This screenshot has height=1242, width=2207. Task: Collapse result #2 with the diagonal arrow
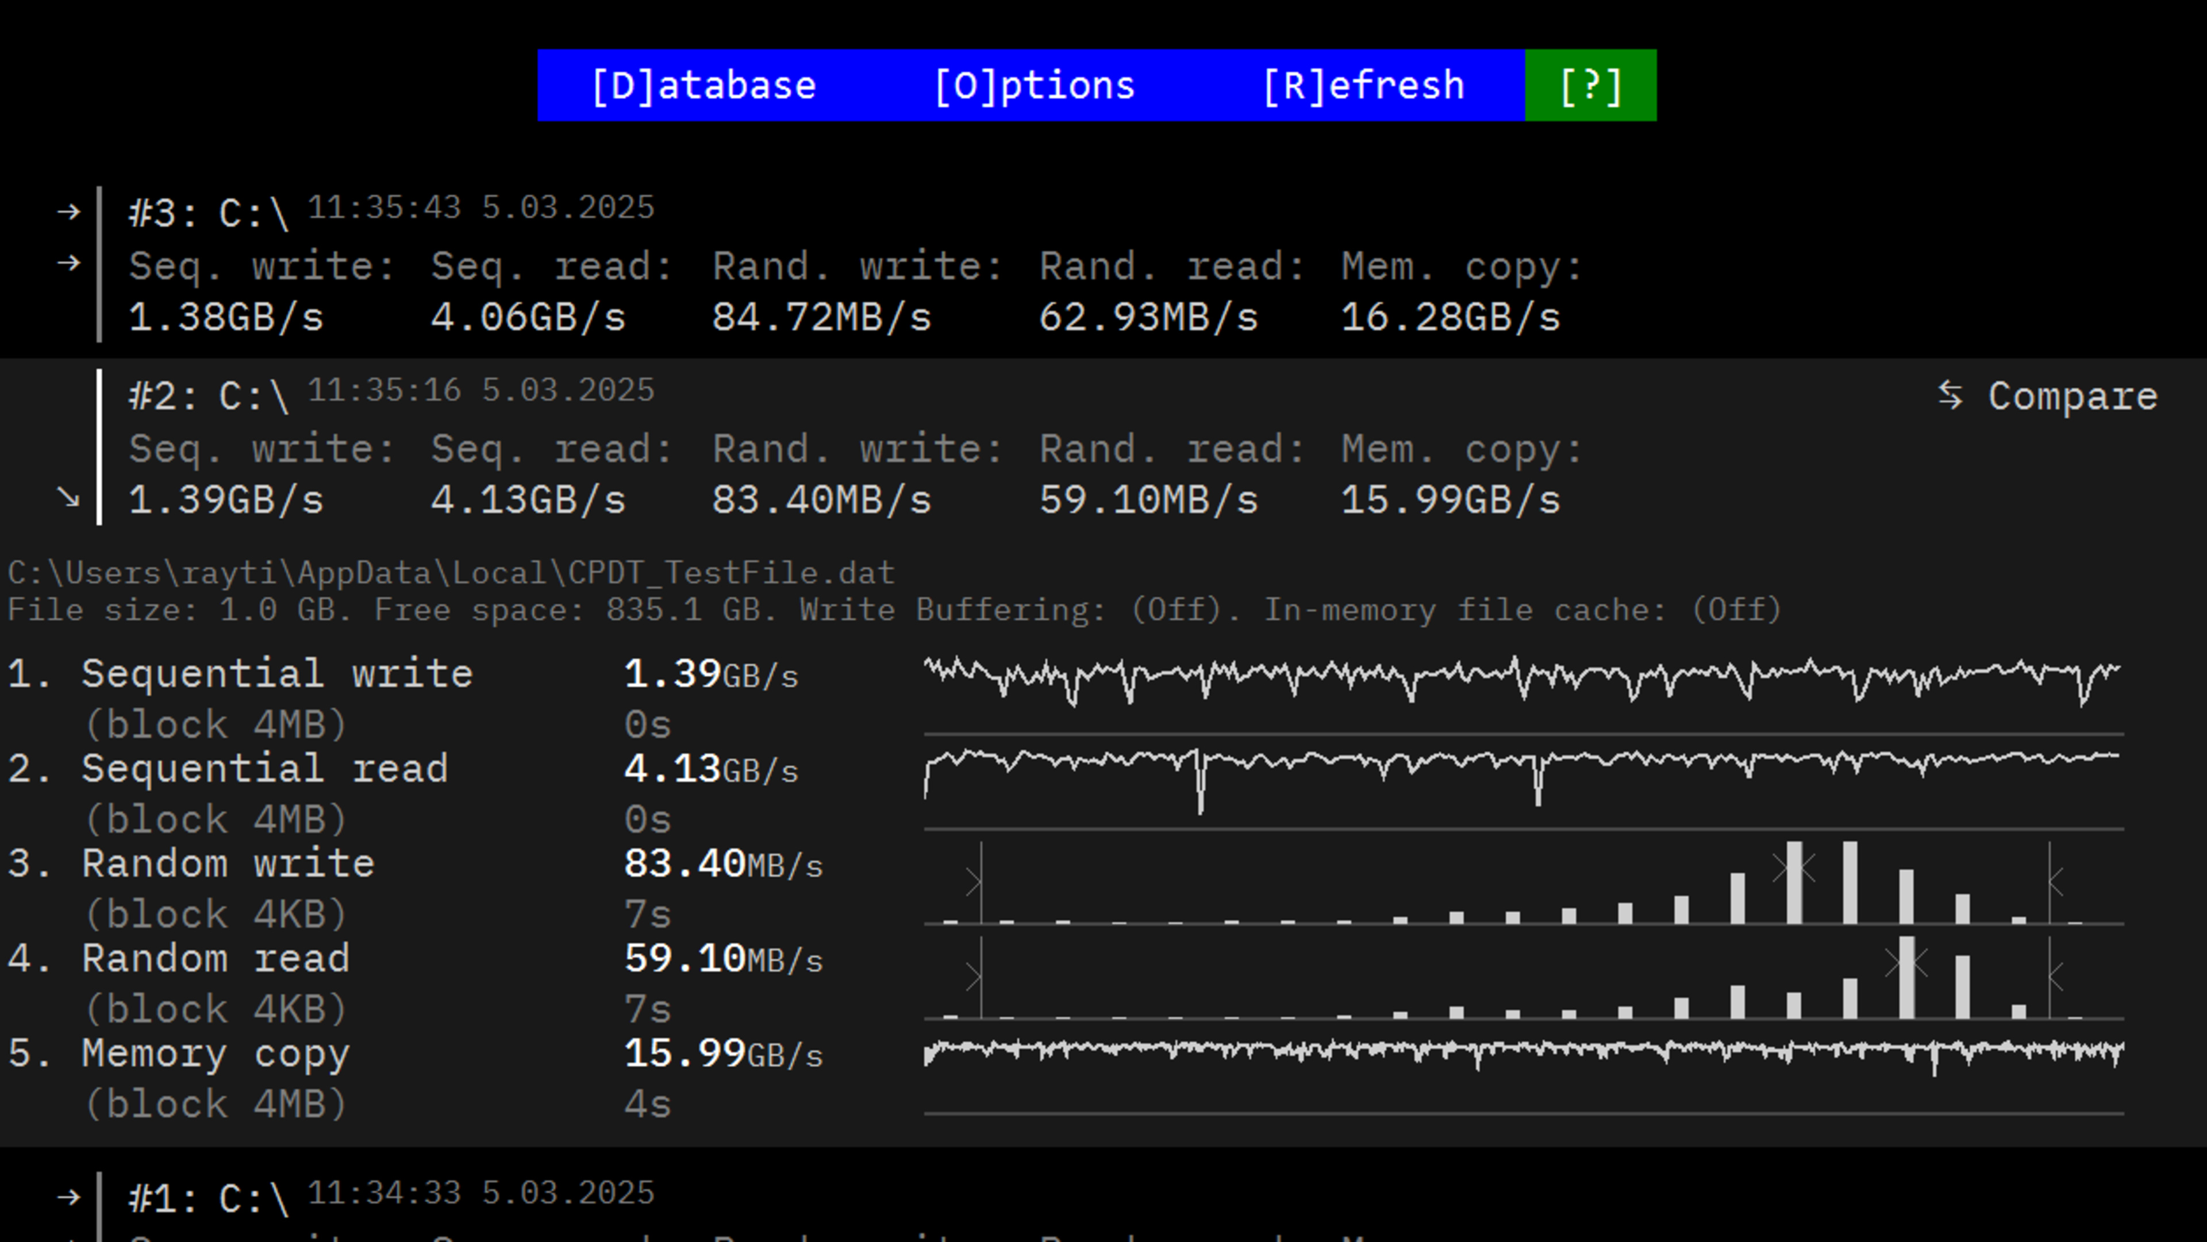(68, 497)
